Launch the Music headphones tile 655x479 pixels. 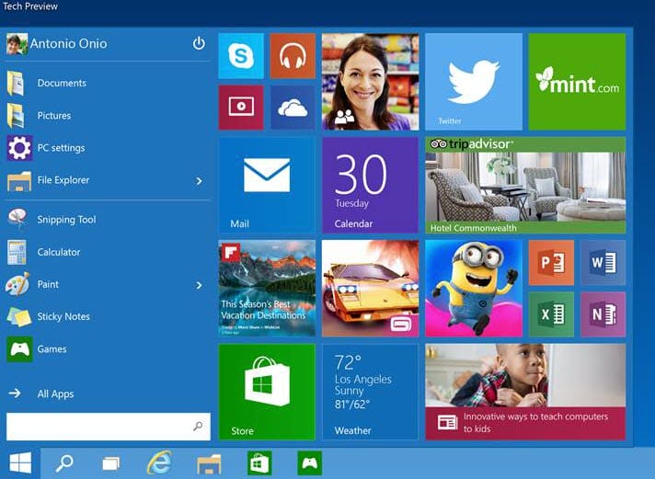[x=293, y=57]
